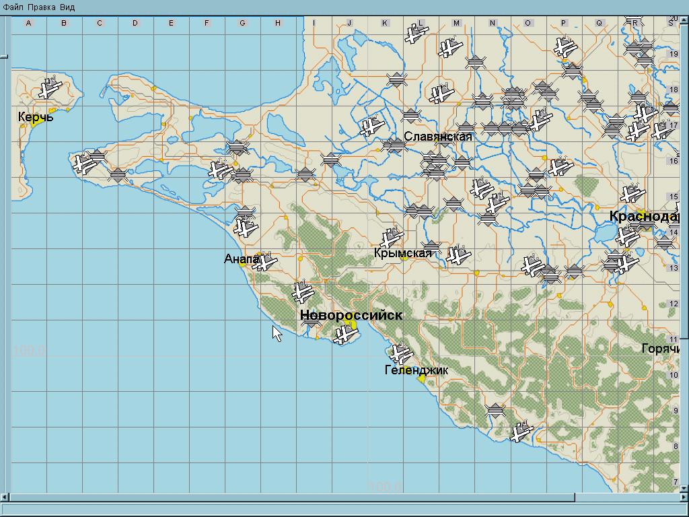This screenshot has width=689, height=517.
Task: Click the column A grid header
Action: point(28,24)
